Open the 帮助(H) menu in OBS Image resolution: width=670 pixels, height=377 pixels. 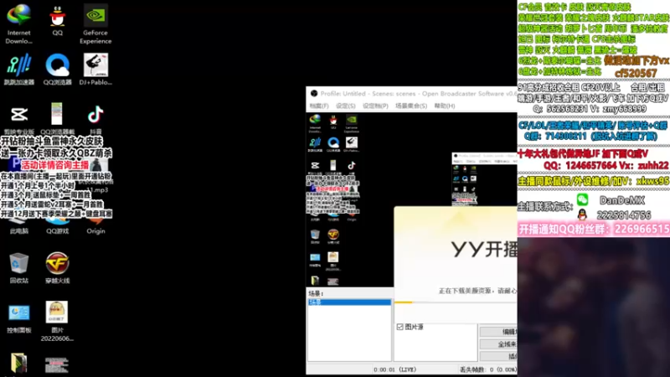click(445, 106)
